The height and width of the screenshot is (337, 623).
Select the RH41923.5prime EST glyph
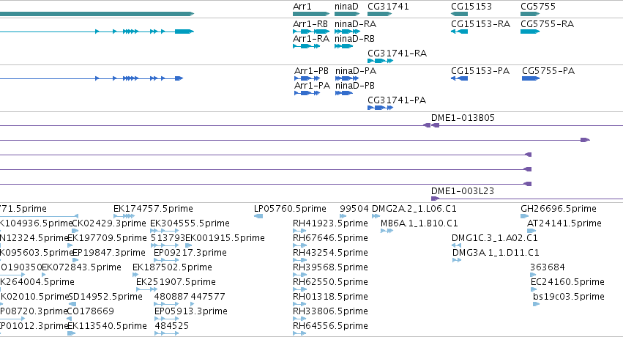click(x=299, y=231)
